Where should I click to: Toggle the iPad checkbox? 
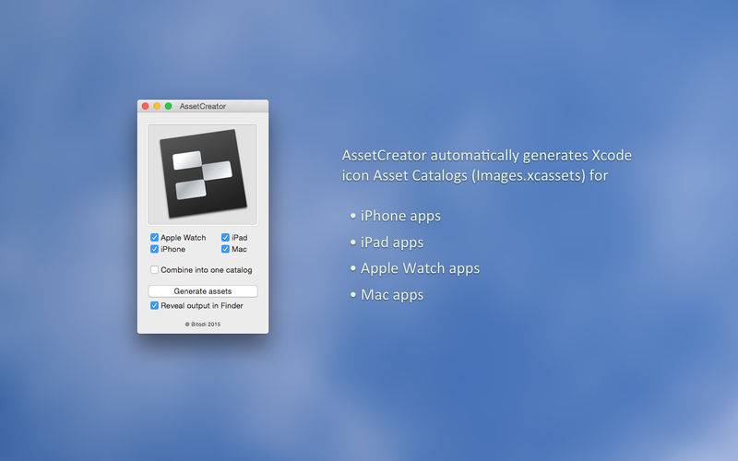(x=225, y=238)
